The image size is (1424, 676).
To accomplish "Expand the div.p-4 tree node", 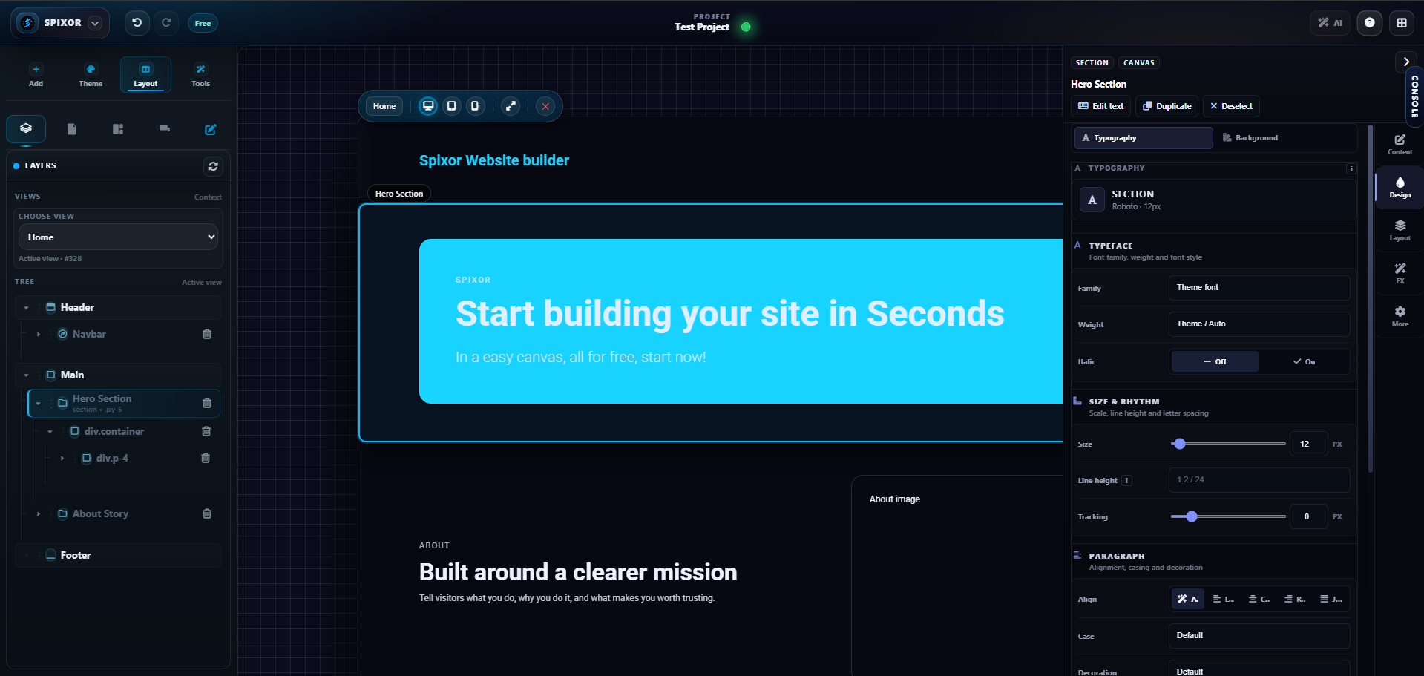I will point(62,459).
